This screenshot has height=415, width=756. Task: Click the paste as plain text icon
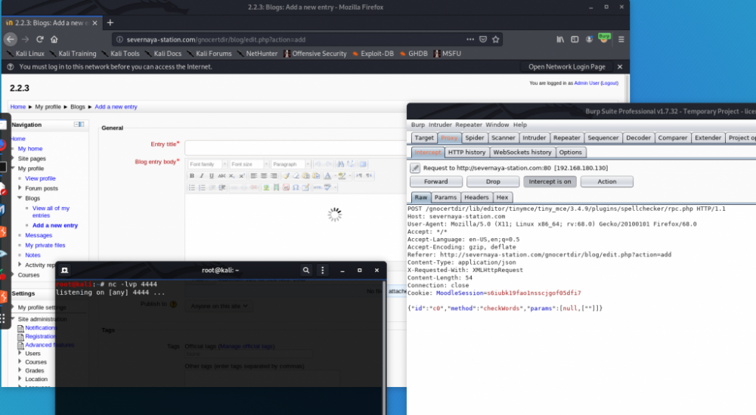305,176
